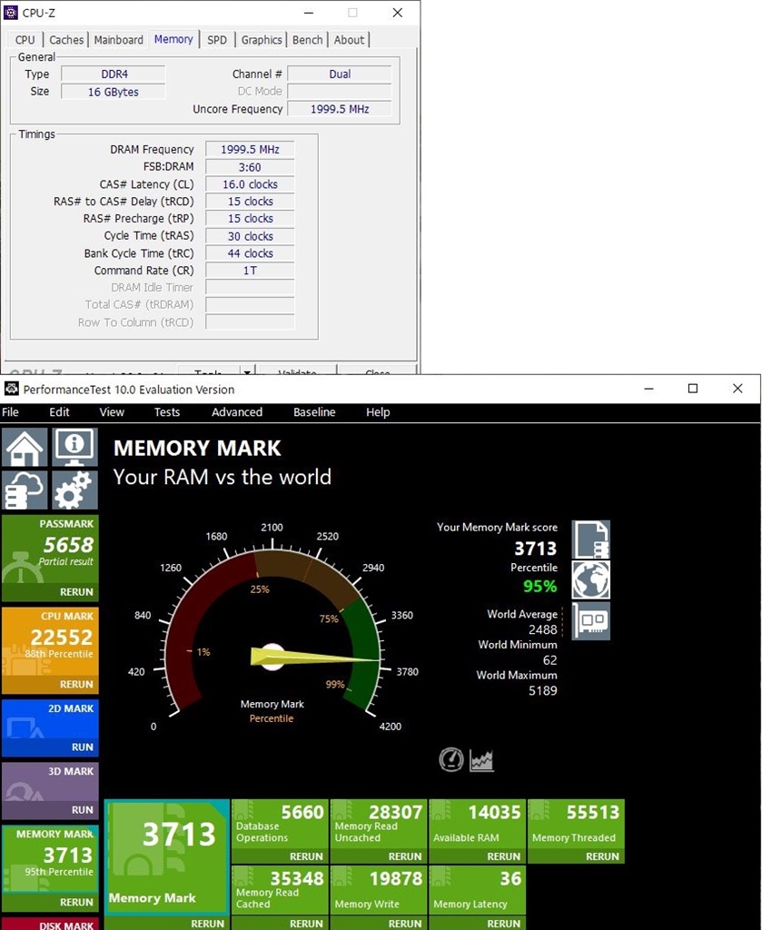Click the large Memory Mark 3713 tile
This screenshot has width=762, height=930.
click(x=166, y=857)
